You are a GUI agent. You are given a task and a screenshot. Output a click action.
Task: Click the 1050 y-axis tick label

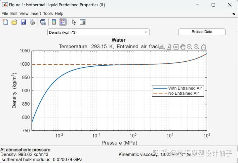click(x=25, y=51)
